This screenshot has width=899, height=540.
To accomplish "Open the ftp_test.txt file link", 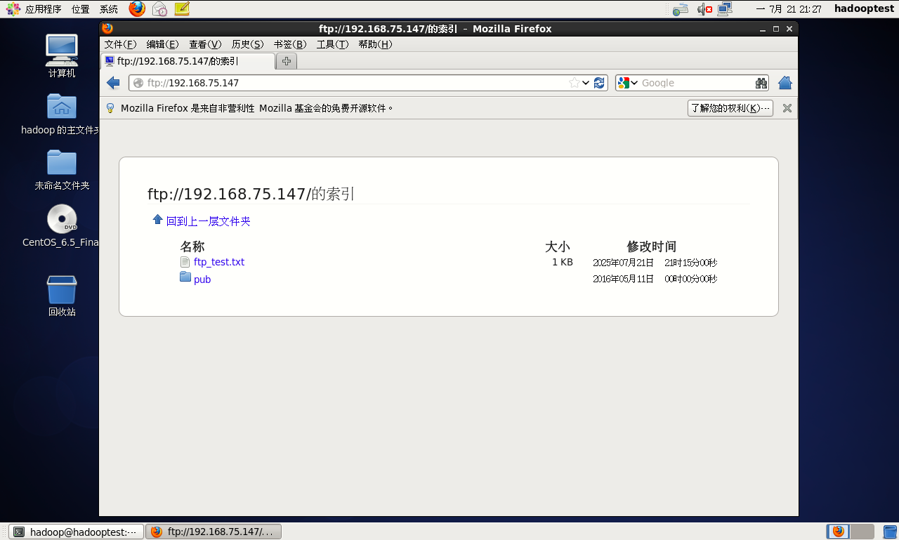I will click(219, 262).
